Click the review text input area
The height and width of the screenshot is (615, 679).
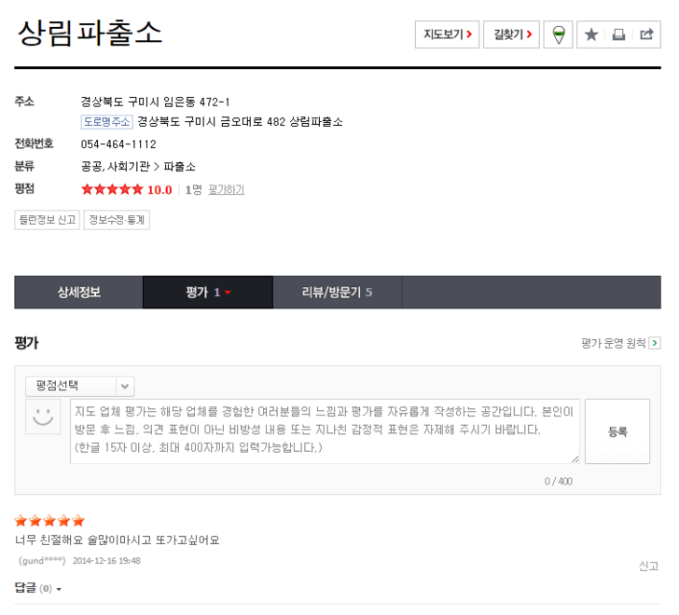click(325, 430)
